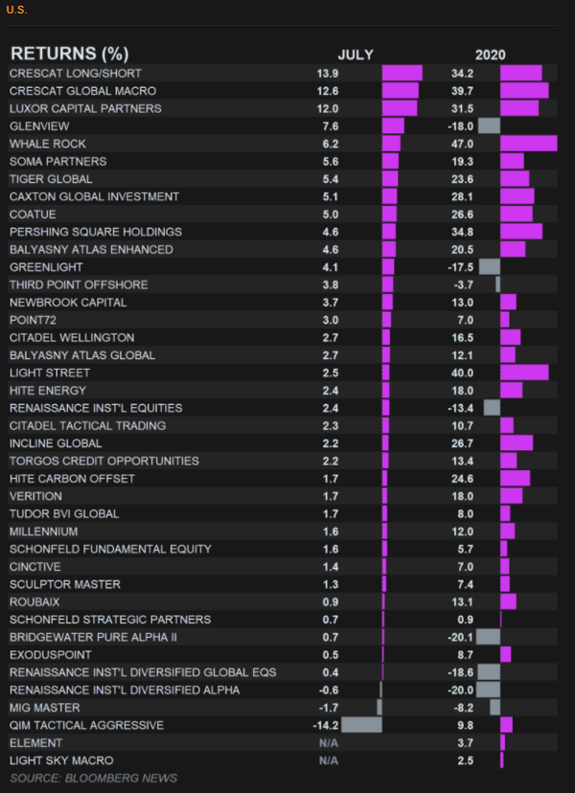
Task: Click BALYASNY ATLAS GLOBAL fund name
Action: click(82, 355)
